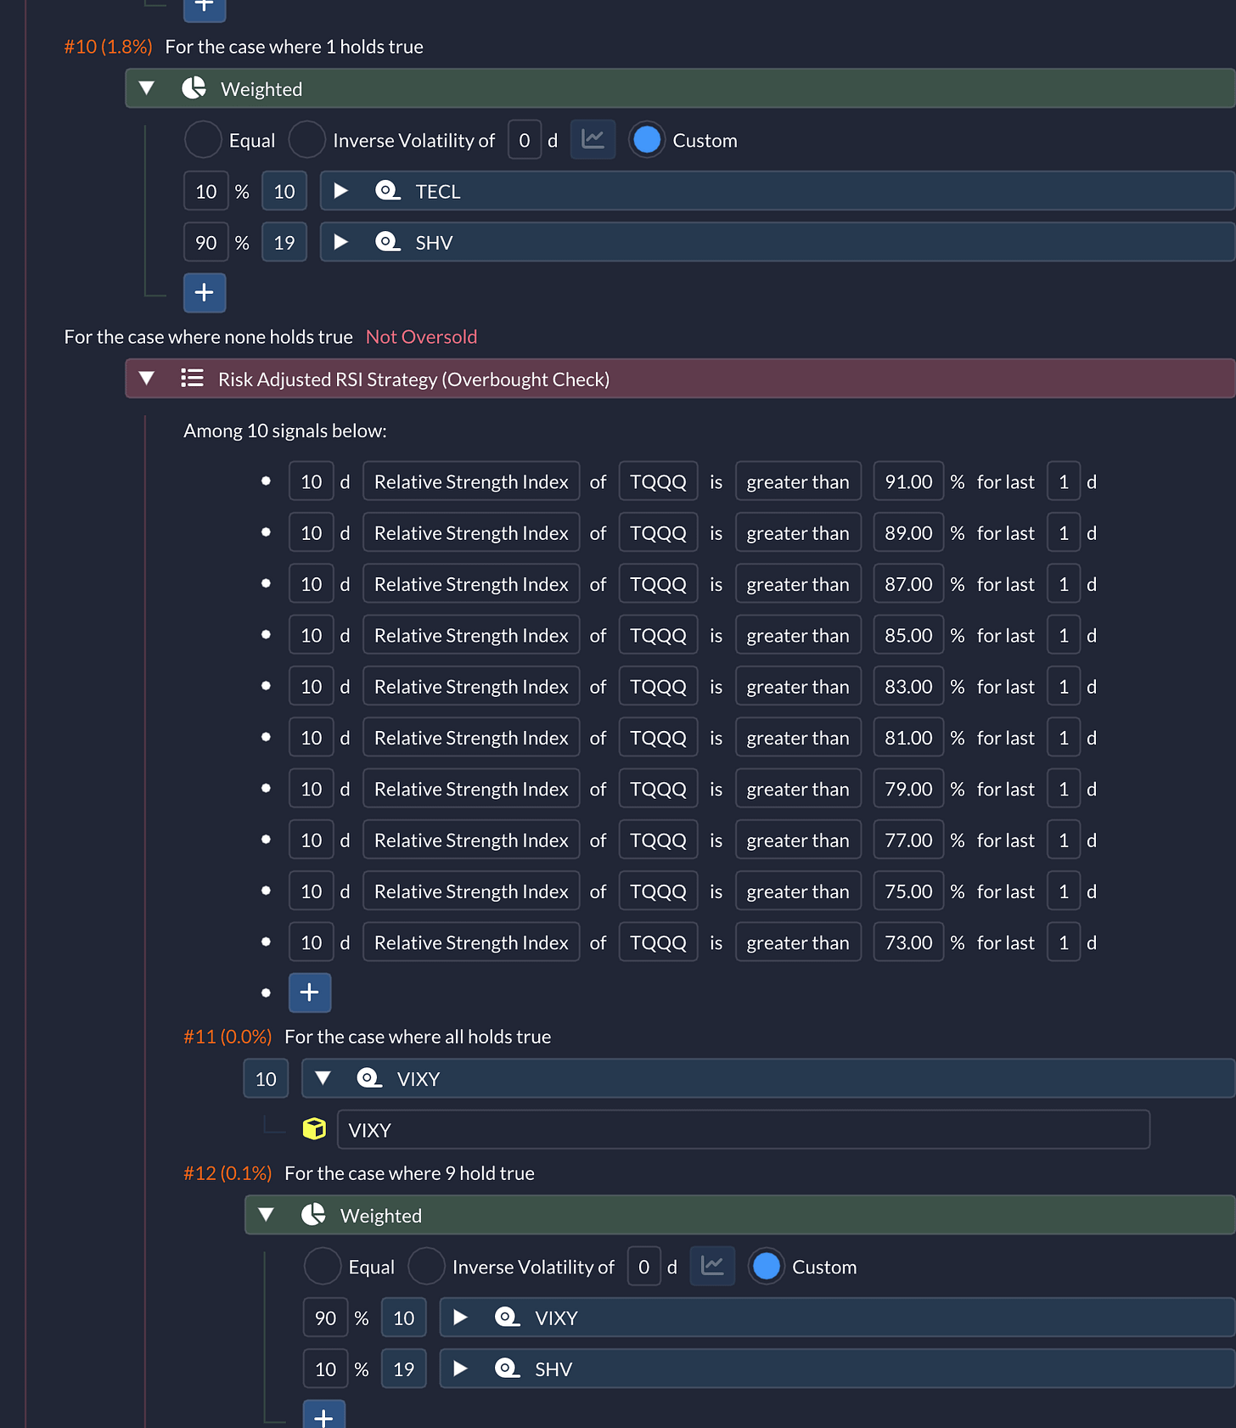Add an item below the 10% SHV row
The image size is (1236, 1428).
coord(324,1414)
